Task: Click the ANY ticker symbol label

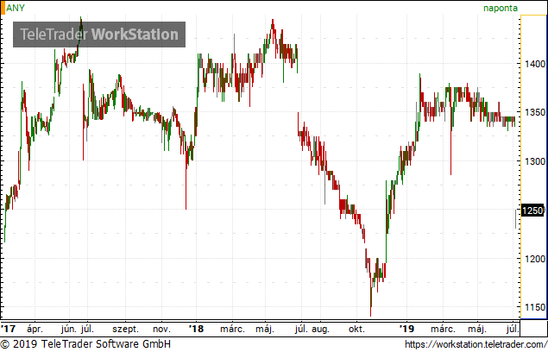Action: pyautogui.click(x=16, y=8)
